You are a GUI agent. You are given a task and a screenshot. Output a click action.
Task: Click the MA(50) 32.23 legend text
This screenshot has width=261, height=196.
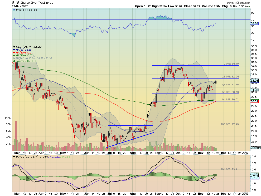[23, 50]
